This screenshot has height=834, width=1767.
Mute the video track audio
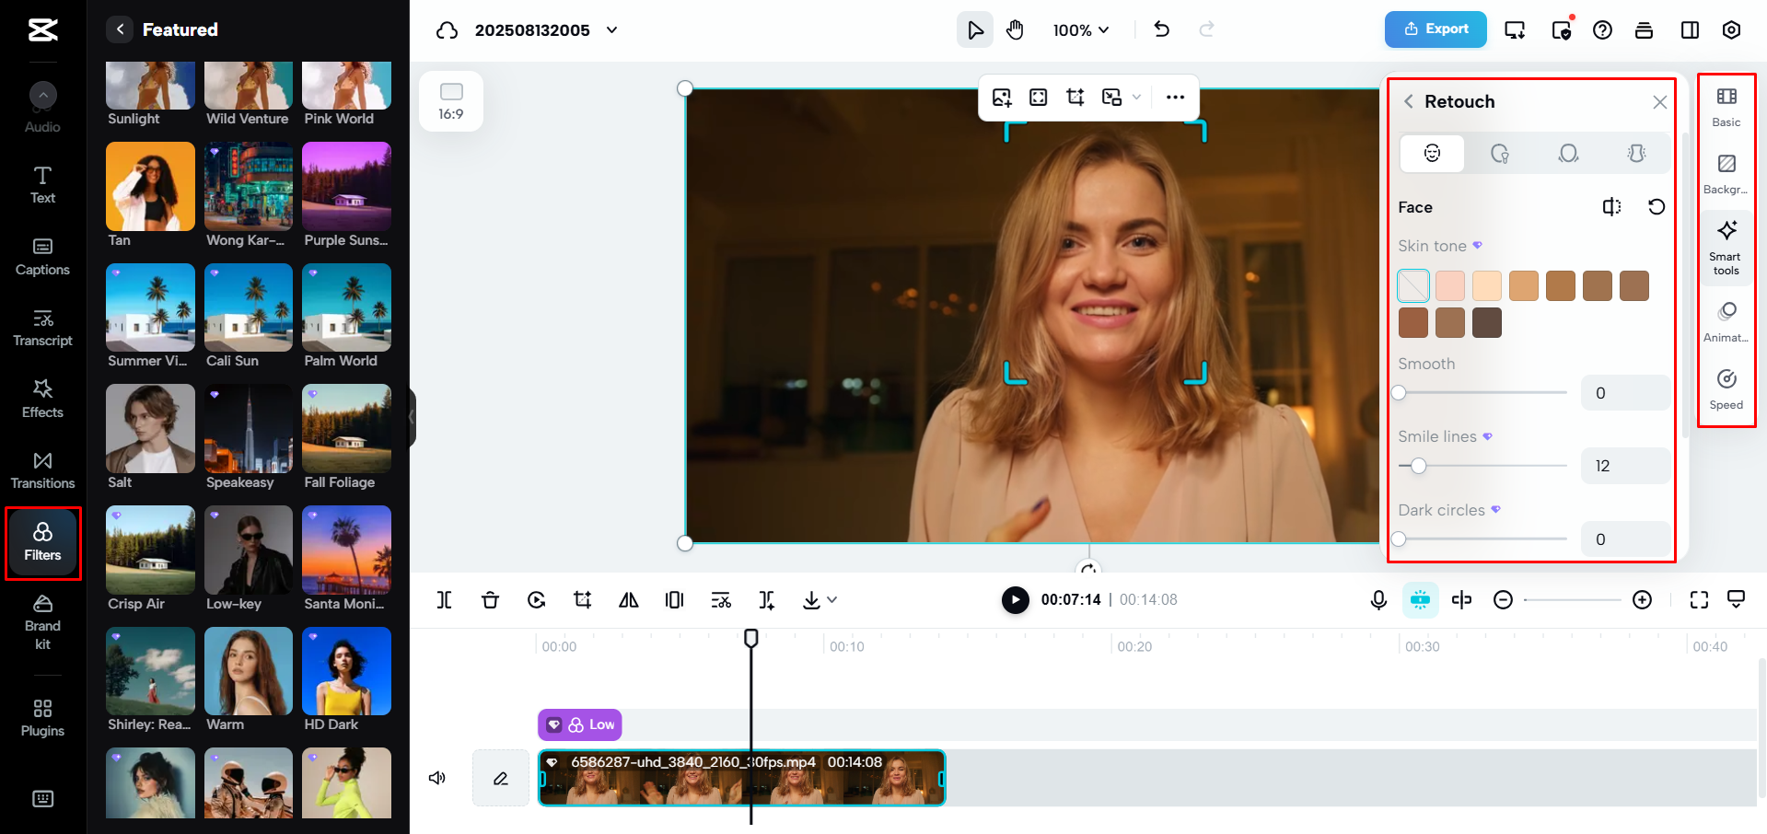pos(436,778)
